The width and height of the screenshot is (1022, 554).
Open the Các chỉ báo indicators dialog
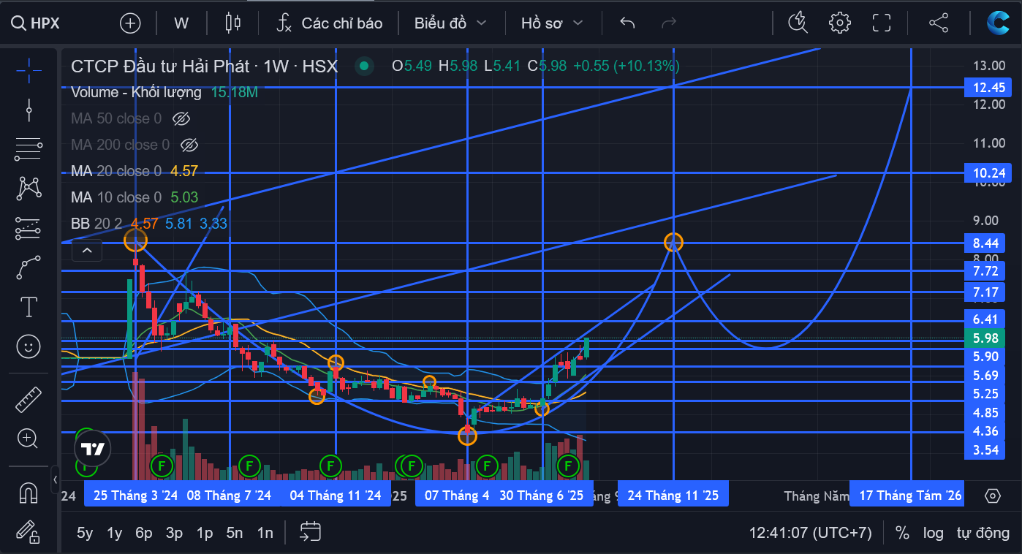[330, 23]
